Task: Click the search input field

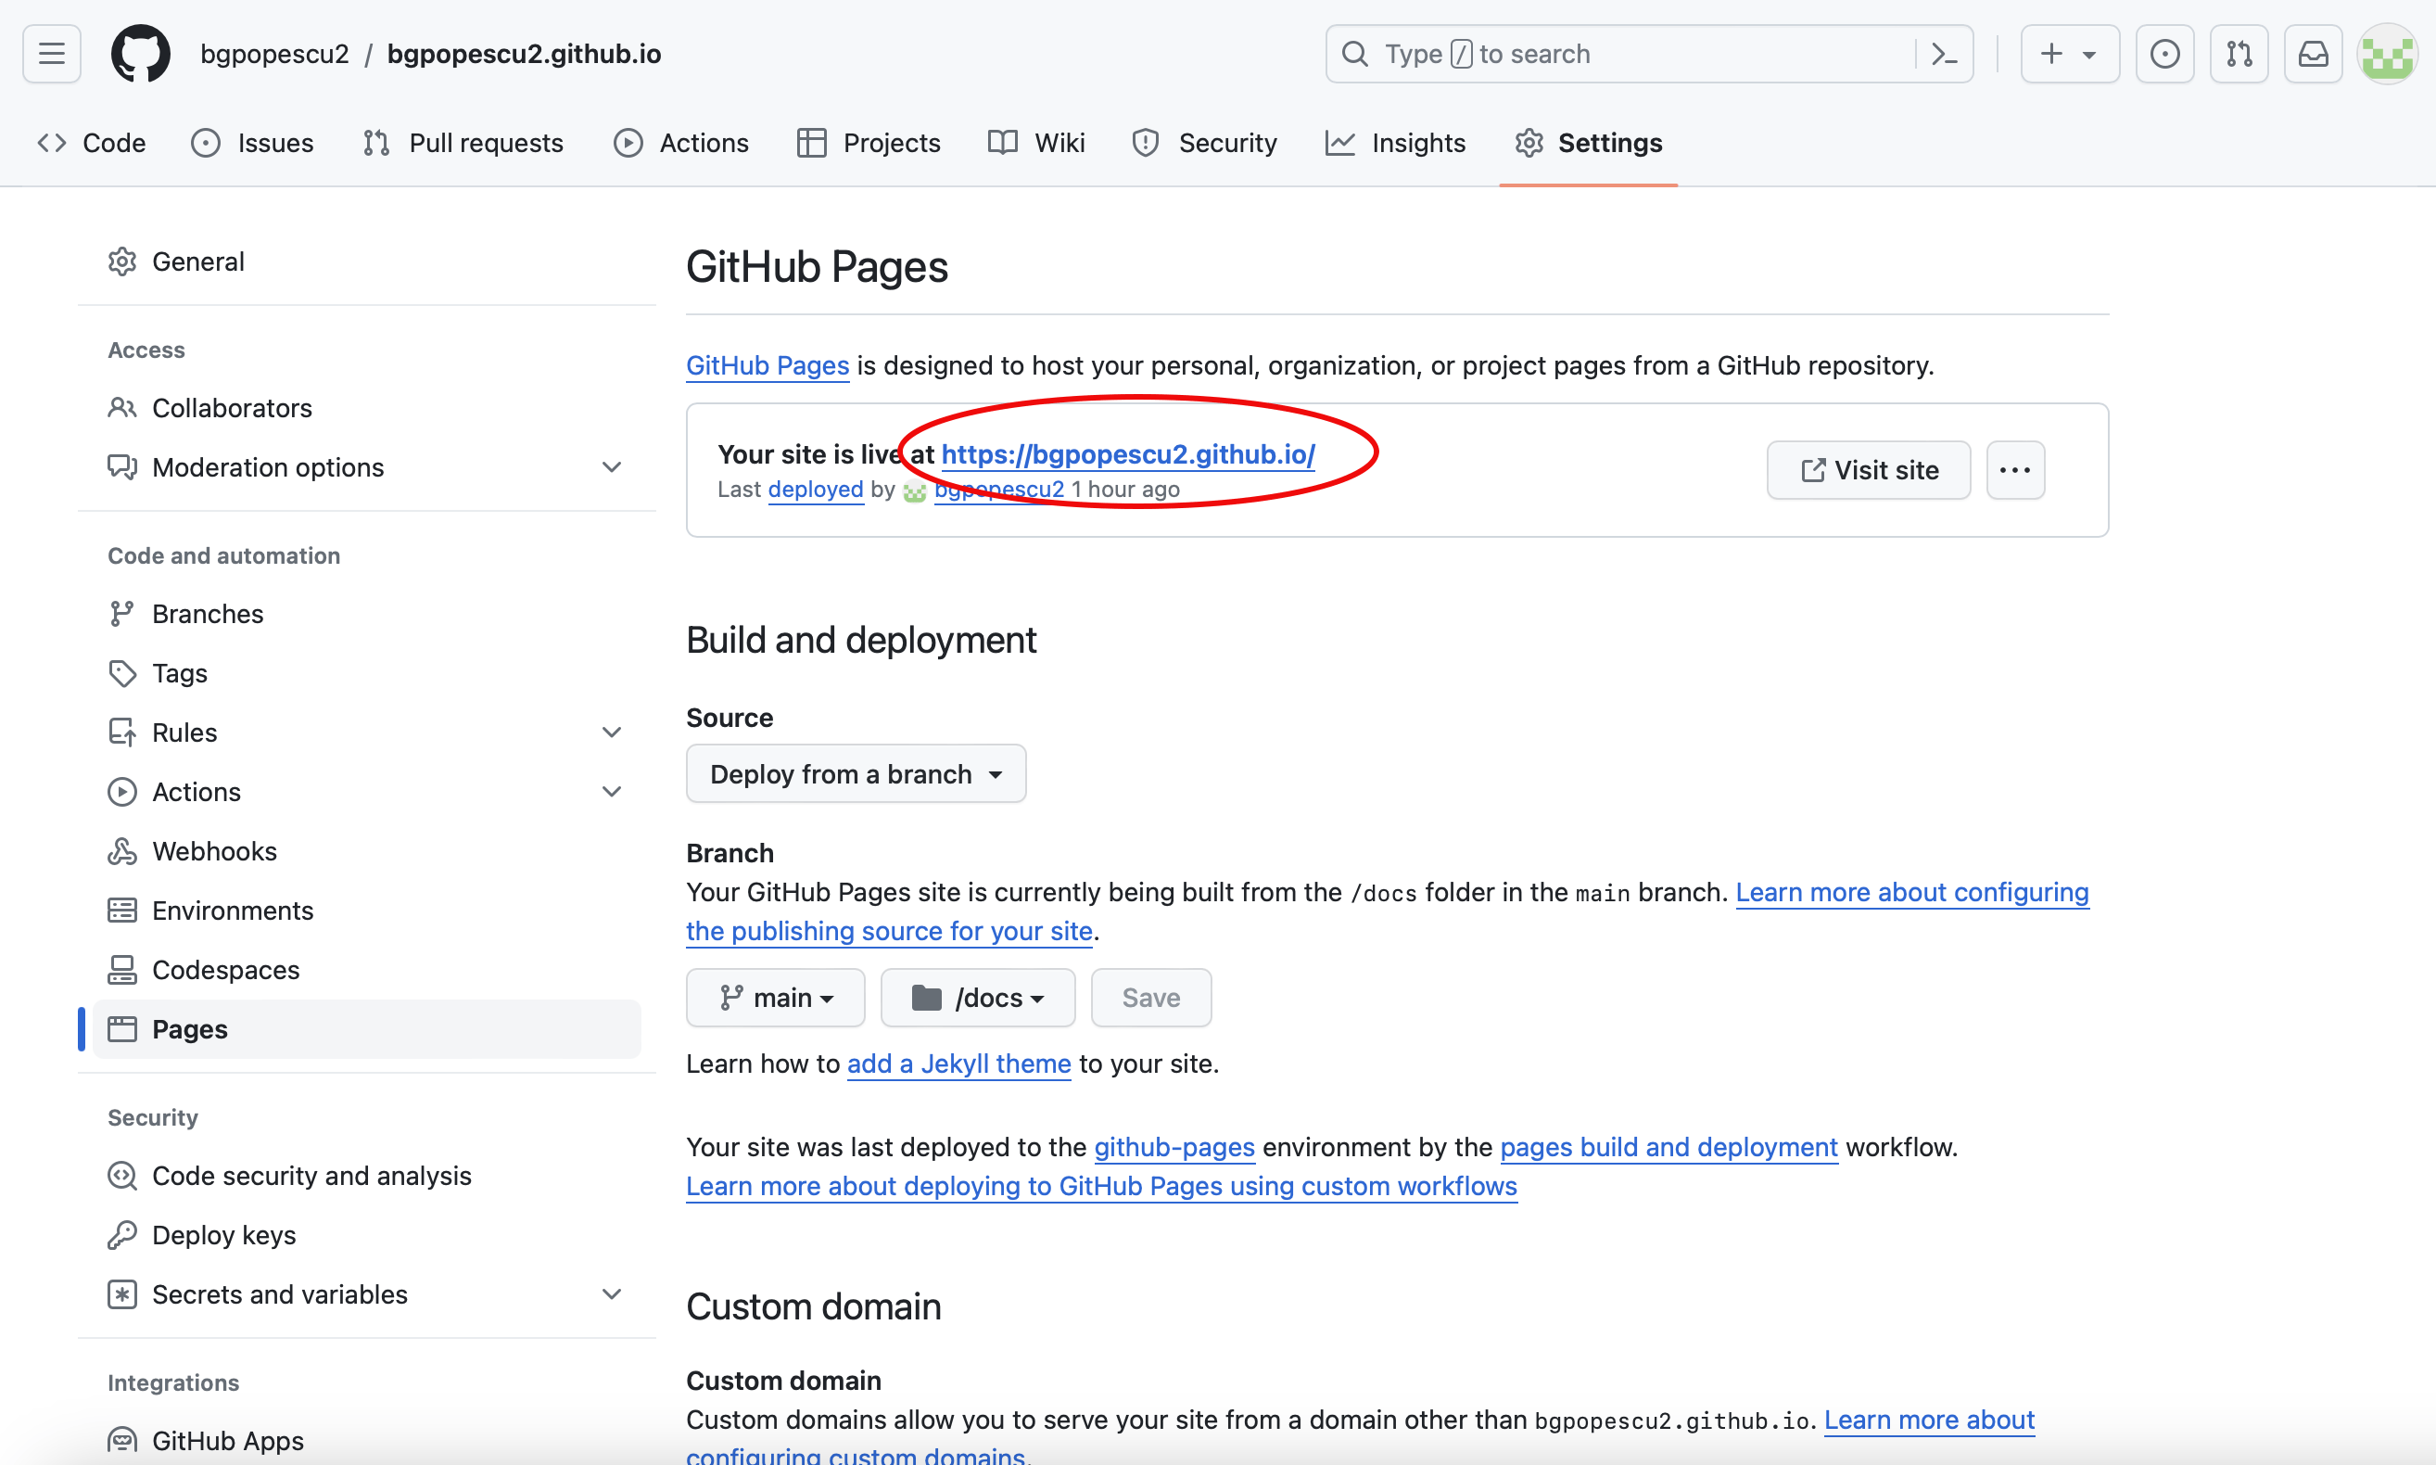Action: 1618,53
